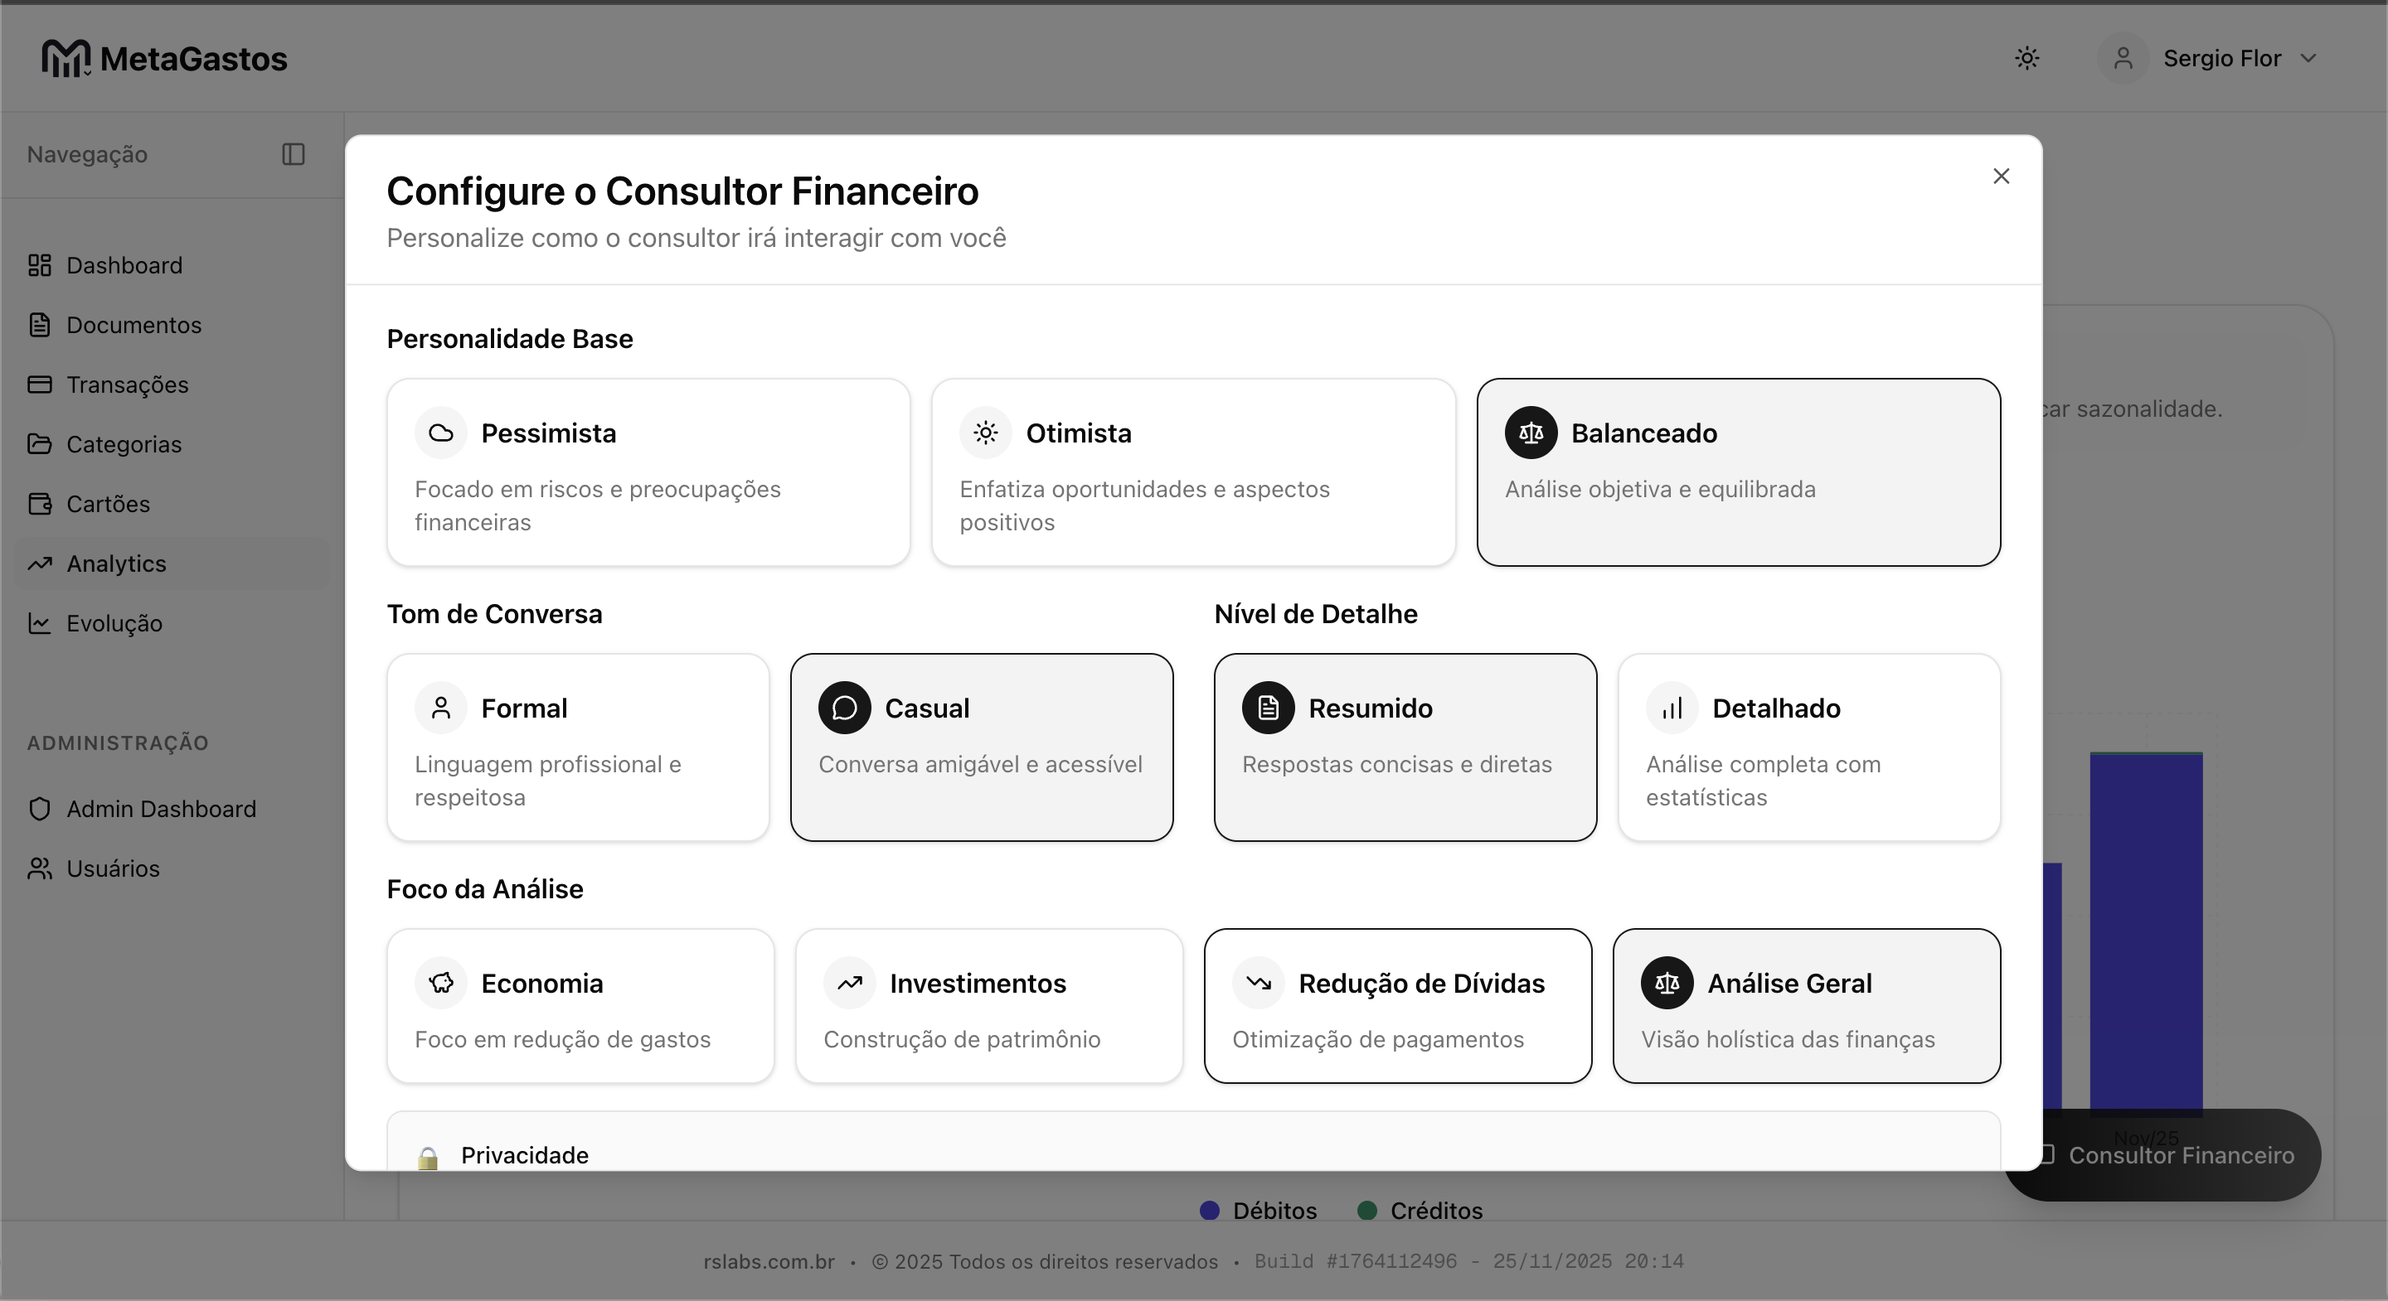Close the consultant configuration dialog
2388x1301 pixels.
[x=2001, y=176]
